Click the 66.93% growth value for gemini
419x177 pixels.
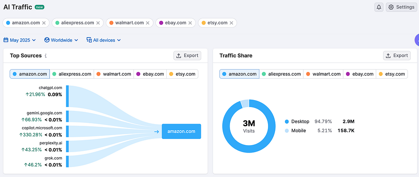pos(32,120)
